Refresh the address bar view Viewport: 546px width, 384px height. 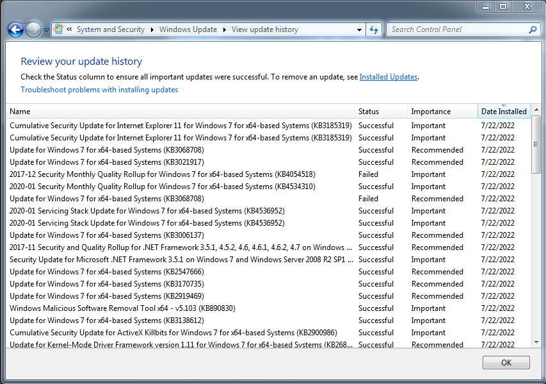[374, 29]
